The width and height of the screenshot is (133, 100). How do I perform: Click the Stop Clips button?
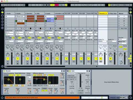tap(123, 28)
